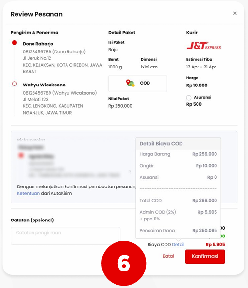Screen dimensions: 248x288
Task: Click the Detail Biaya COD popup header
Action: click(x=178, y=143)
